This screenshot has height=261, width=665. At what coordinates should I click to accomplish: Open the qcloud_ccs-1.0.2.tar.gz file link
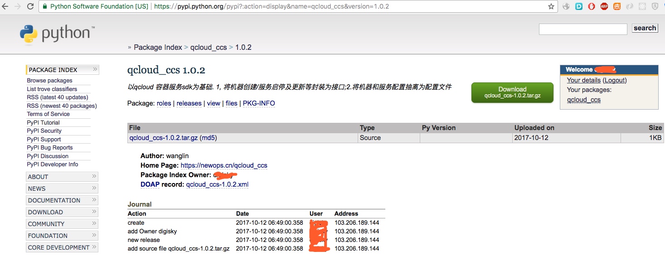pyautogui.click(x=163, y=138)
